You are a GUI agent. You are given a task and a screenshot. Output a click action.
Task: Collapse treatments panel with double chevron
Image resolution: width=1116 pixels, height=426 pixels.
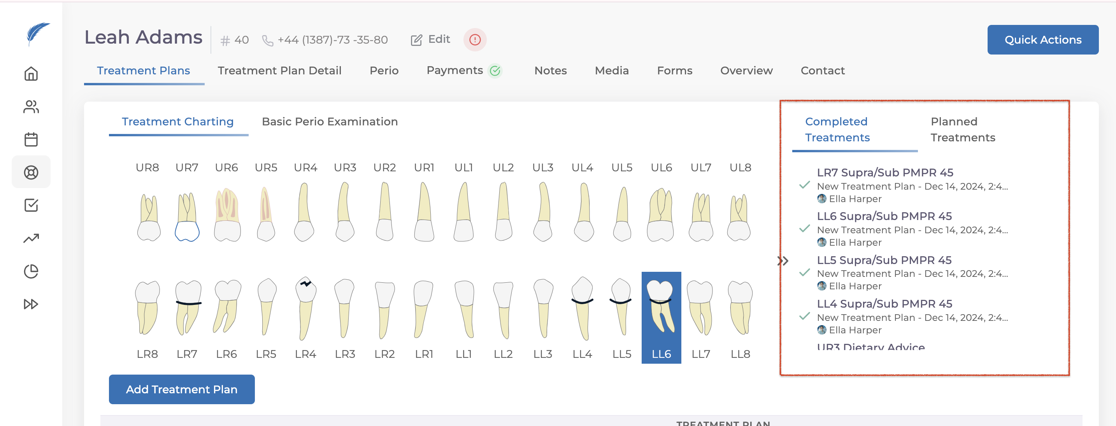point(783,261)
